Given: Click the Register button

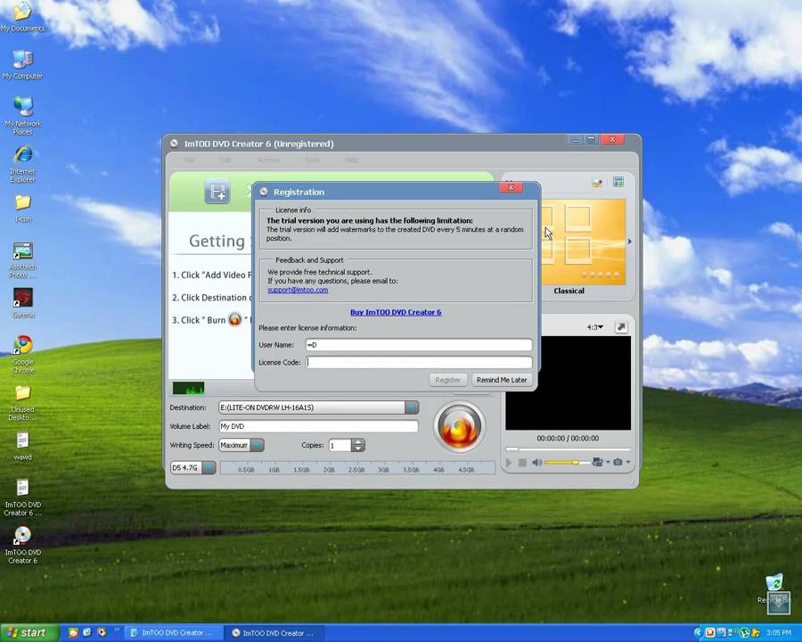Looking at the screenshot, I should coord(447,380).
